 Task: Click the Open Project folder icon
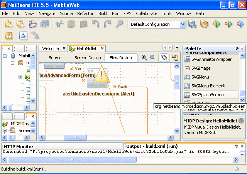[x=33, y=24]
